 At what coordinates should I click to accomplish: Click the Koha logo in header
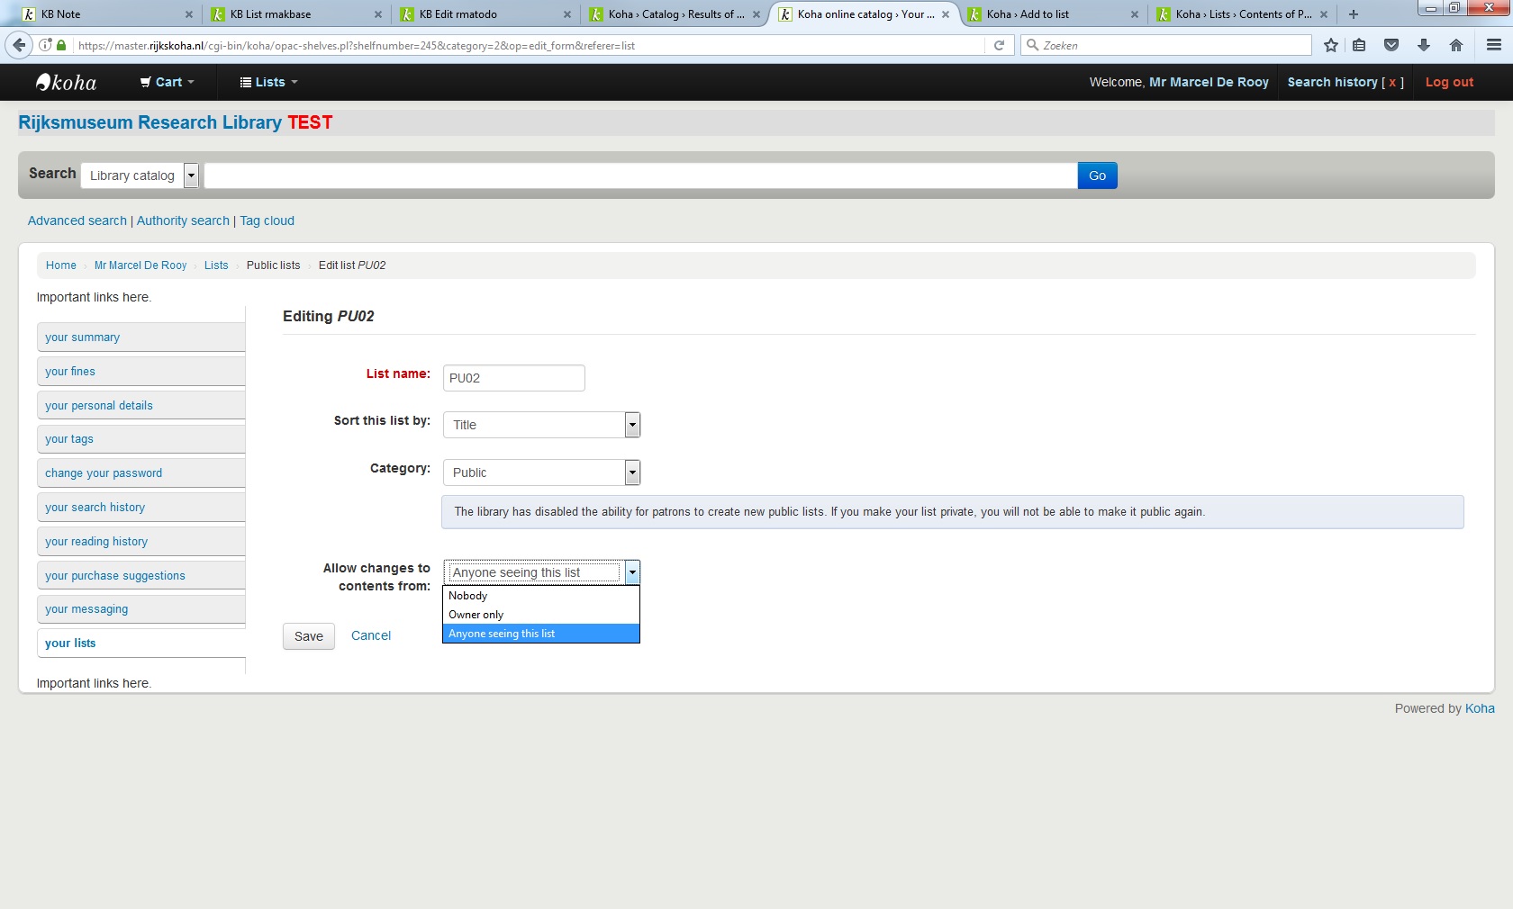[67, 82]
